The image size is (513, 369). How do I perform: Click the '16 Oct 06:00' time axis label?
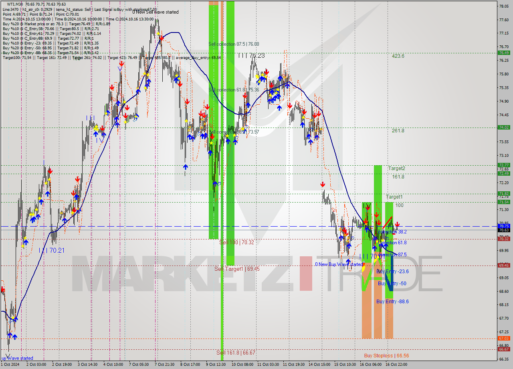point(371,365)
